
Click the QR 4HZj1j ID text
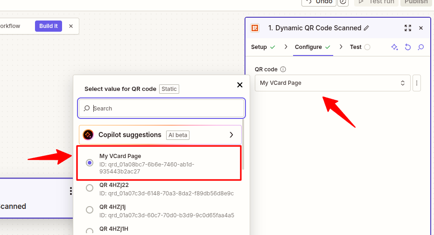pyautogui.click(x=167, y=215)
